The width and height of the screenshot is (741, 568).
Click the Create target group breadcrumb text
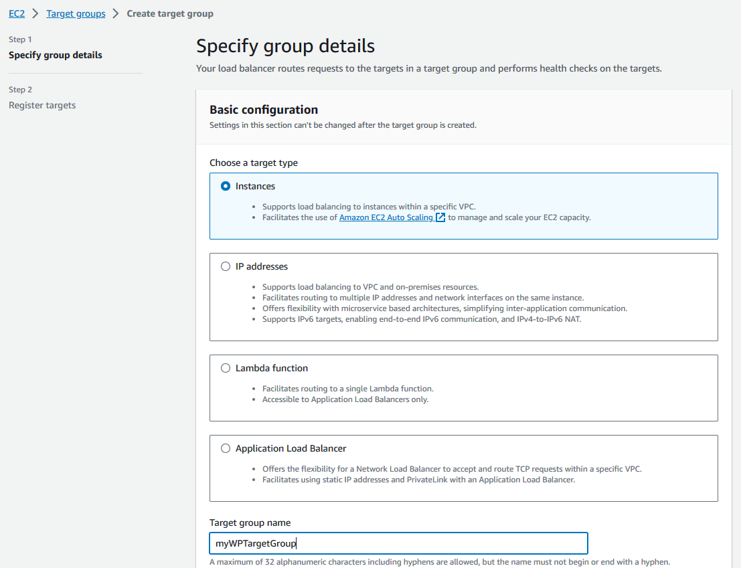(170, 13)
